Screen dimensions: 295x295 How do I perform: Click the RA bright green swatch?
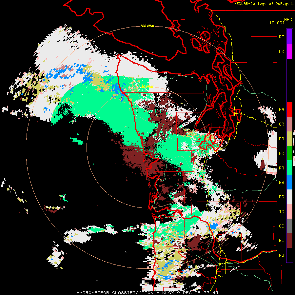(289, 168)
